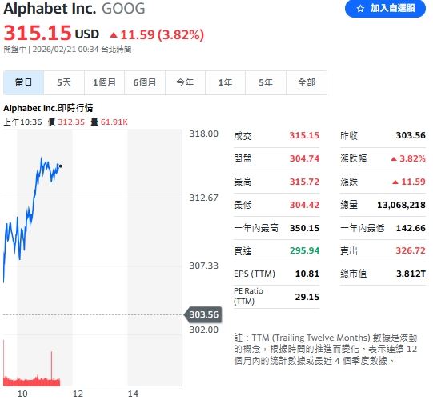The width and height of the screenshot is (433, 400).
Task: Click the price icon beside 312.35
Action: (x=52, y=122)
